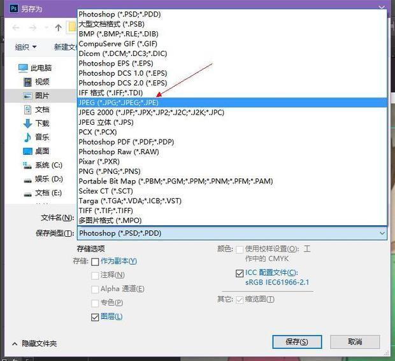Pick Photoshop Raw (*.RAW) format
The image size is (395, 361).
pyautogui.click(x=232, y=152)
